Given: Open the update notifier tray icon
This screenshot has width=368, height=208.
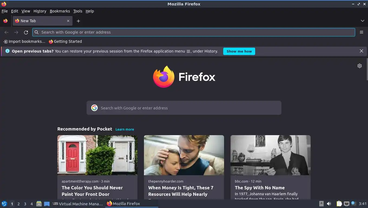Looking at the screenshot, I should pos(353,203).
